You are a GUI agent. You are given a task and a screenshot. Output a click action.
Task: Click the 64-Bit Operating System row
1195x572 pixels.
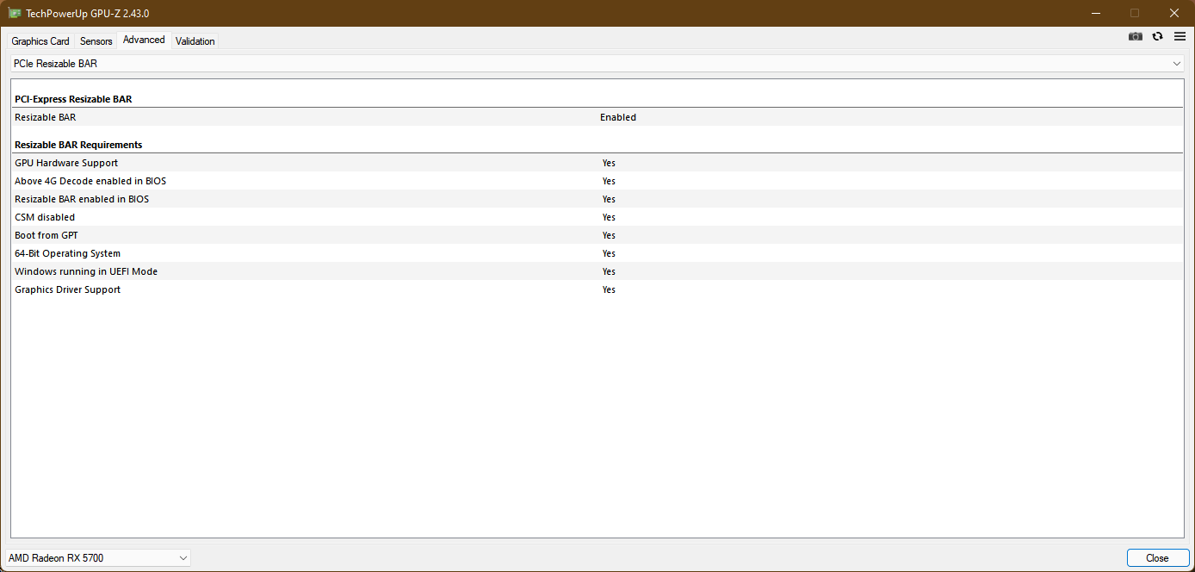[x=597, y=253]
